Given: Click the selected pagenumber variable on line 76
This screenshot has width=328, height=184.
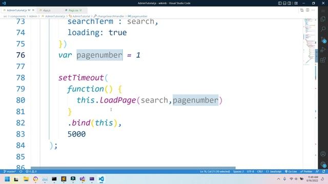Looking at the screenshot, I should [x=99, y=55].
